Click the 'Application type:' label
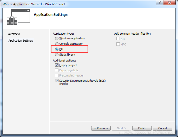This screenshot has width=178, height=137. click(x=63, y=34)
